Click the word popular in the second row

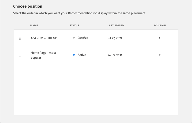tap(36, 58)
